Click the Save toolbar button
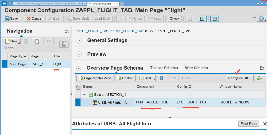The width and height of the screenshot is (267, 135). point(11,18)
